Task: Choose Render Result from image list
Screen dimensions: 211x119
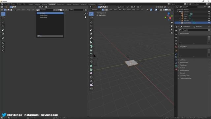Action: pos(44,15)
